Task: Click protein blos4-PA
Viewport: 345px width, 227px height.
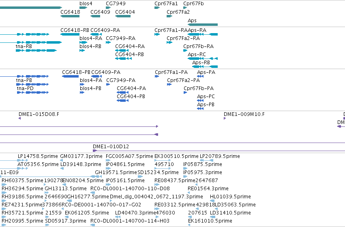Action: click(82, 84)
